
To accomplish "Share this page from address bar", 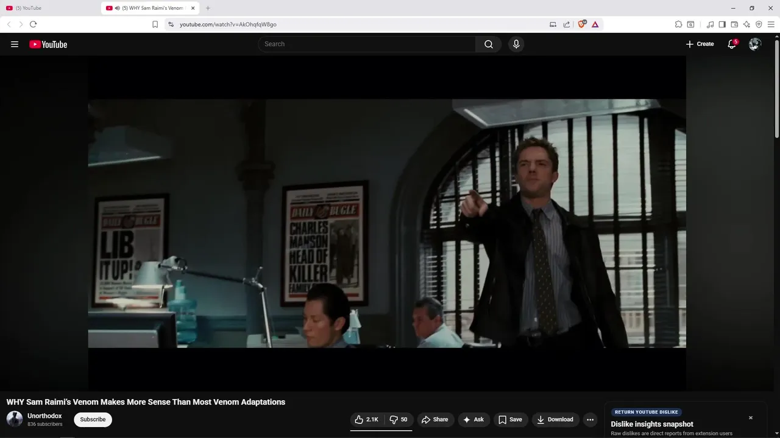I will 566,24.
